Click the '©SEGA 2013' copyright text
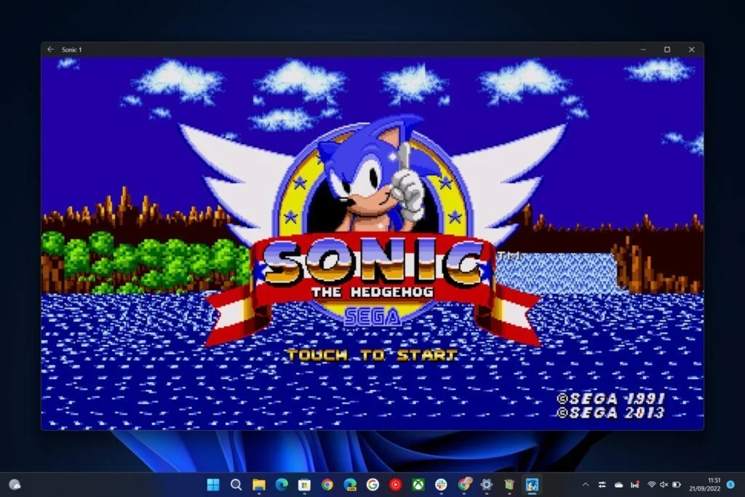Image resolution: width=745 pixels, height=497 pixels. [x=610, y=413]
